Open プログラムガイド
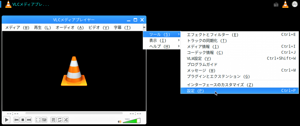Viewport: 300px width, 126px height. (240, 64)
